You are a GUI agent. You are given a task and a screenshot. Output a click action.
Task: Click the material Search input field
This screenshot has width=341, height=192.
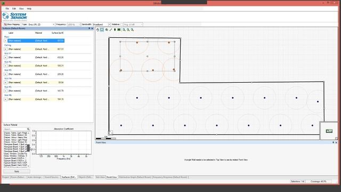pyautogui.click(x=15, y=129)
